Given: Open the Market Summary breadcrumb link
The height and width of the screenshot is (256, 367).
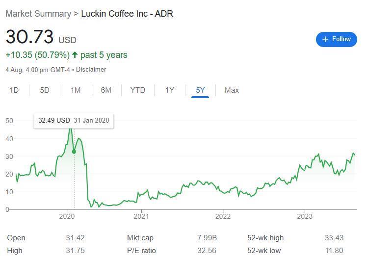Looking at the screenshot, I should [x=38, y=13].
